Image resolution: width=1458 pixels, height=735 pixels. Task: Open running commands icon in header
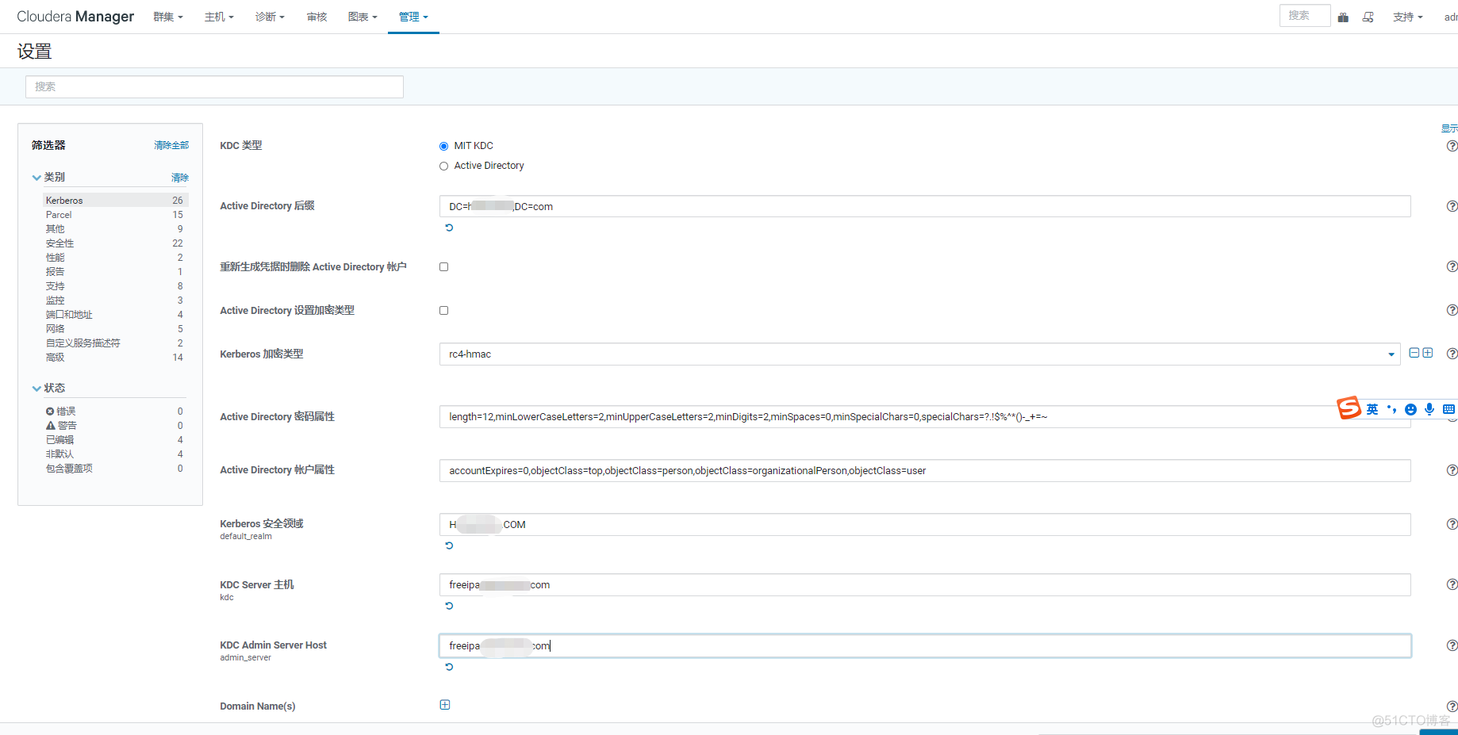(1368, 17)
